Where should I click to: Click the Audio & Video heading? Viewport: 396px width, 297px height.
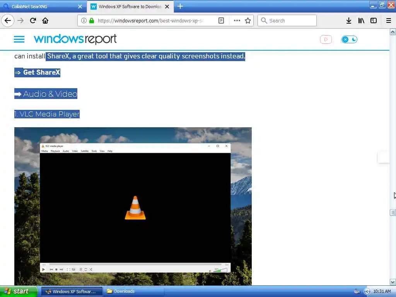coord(46,94)
